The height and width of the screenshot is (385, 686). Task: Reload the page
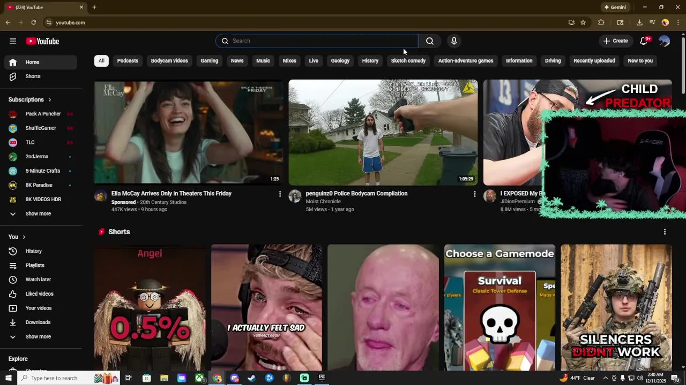33,22
